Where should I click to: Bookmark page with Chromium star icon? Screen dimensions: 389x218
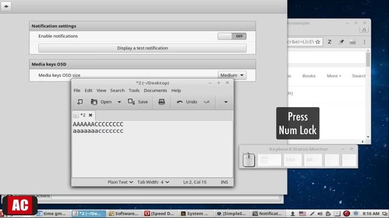(x=318, y=42)
